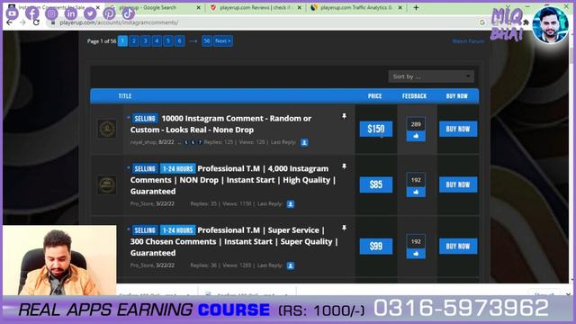Close the playerup.com Traffic Analytics tab
Image resolution: width=576 pixels, height=324 pixels.
click(400, 7)
